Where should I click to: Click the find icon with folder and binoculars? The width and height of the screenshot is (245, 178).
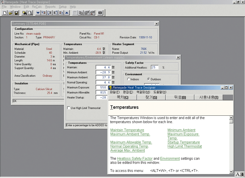click(24, 13)
